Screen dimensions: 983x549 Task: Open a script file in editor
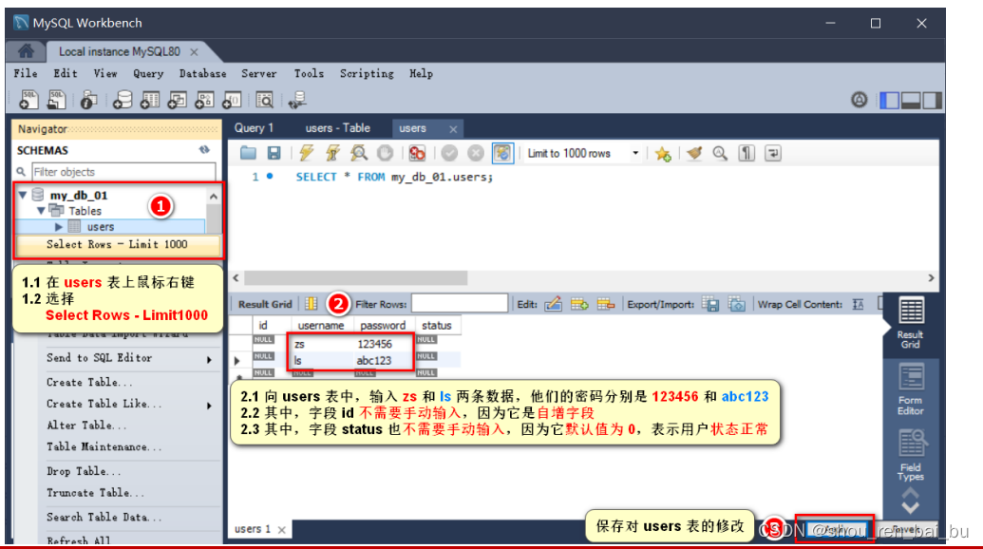tap(248, 153)
